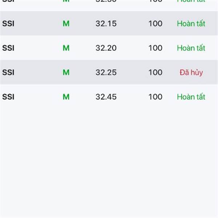Tap the green M marker beside price 32.45

tap(66, 97)
